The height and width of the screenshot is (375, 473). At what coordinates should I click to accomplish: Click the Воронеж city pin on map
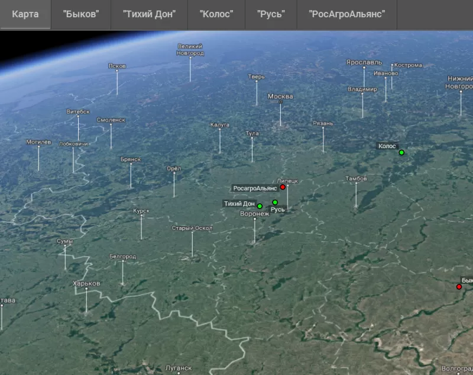pyautogui.click(x=255, y=219)
